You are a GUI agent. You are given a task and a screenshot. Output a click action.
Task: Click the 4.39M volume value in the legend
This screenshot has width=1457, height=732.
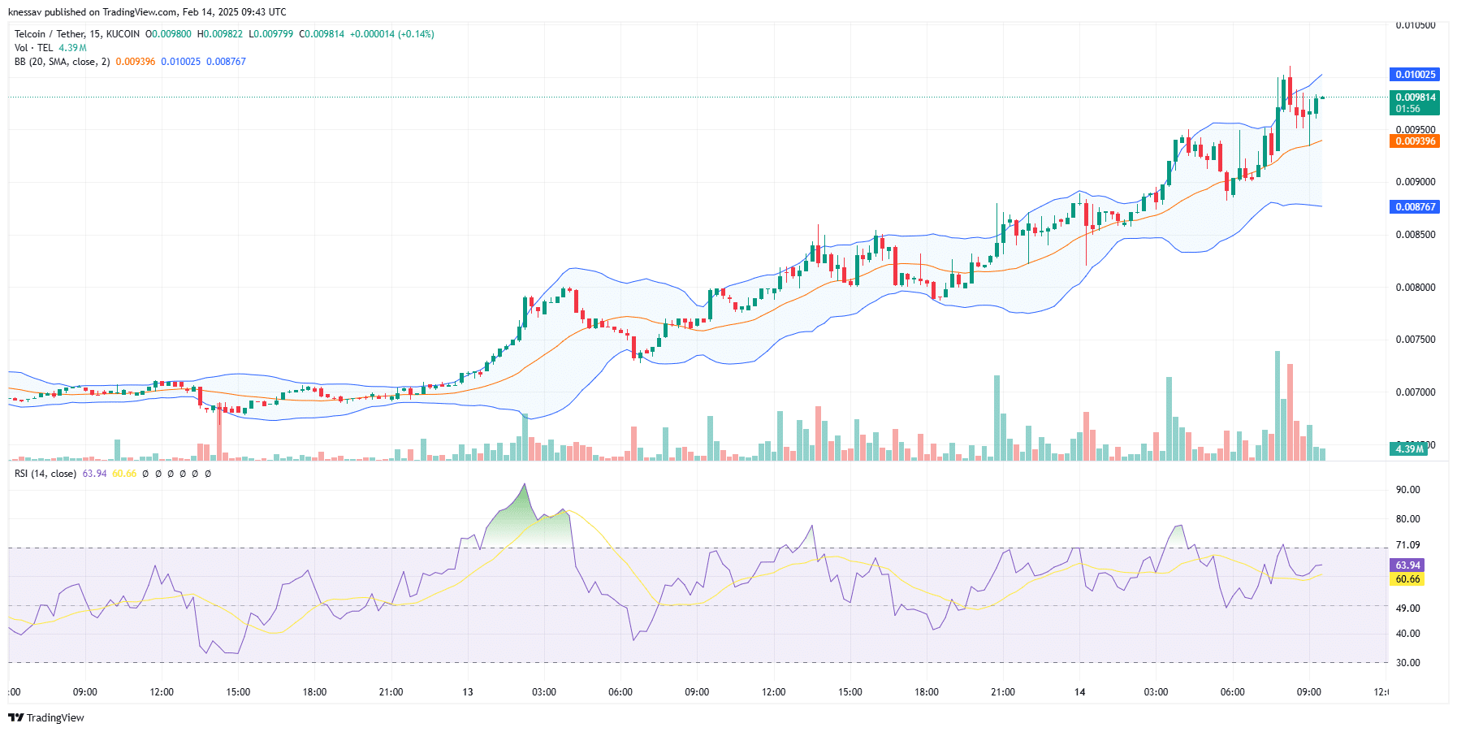click(x=72, y=48)
